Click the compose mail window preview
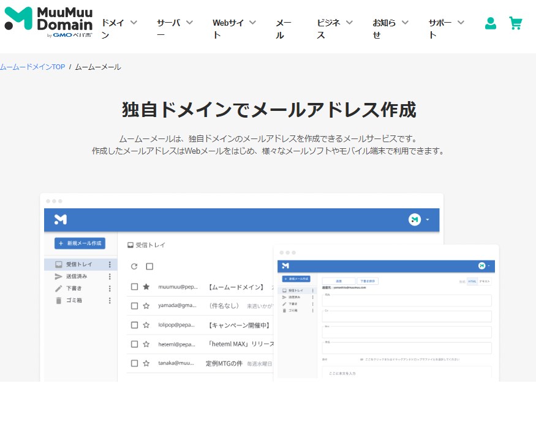The height and width of the screenshot is (443, 536). [386, 312]
